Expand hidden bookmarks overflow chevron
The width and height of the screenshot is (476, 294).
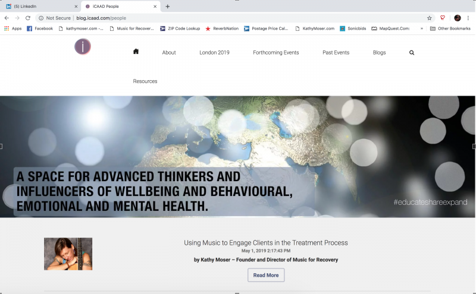pyautogui.click(x=421, y=29)
